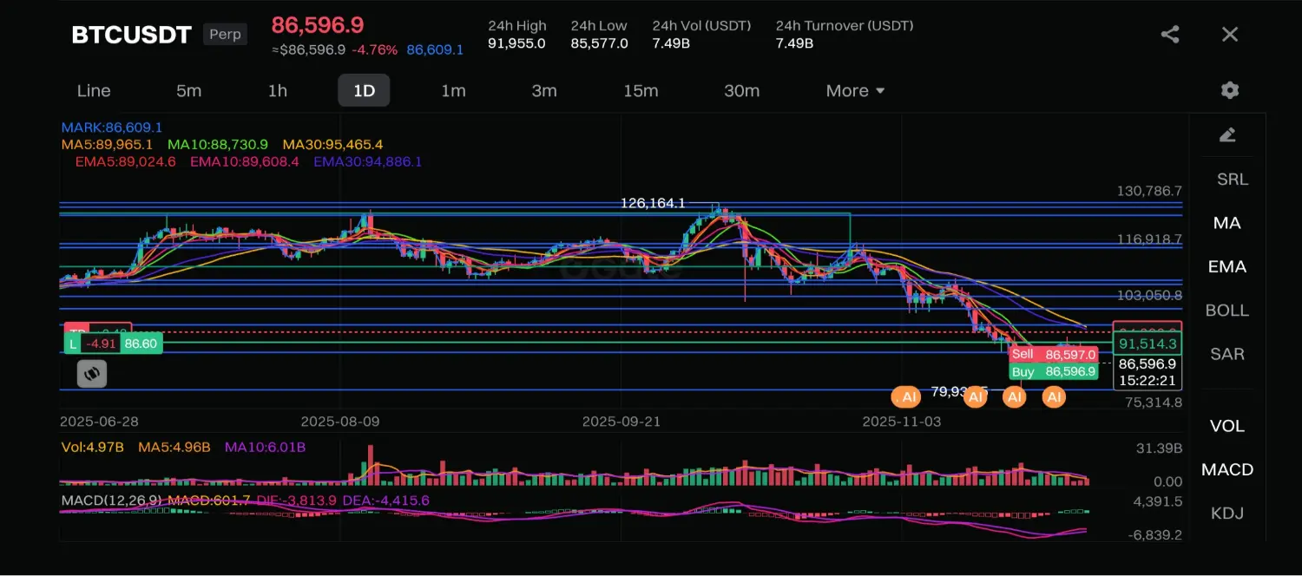Toggle the KDJ sub-indicator
The width and height of the screenshot is (1302, 576).
click(1227, 513)
